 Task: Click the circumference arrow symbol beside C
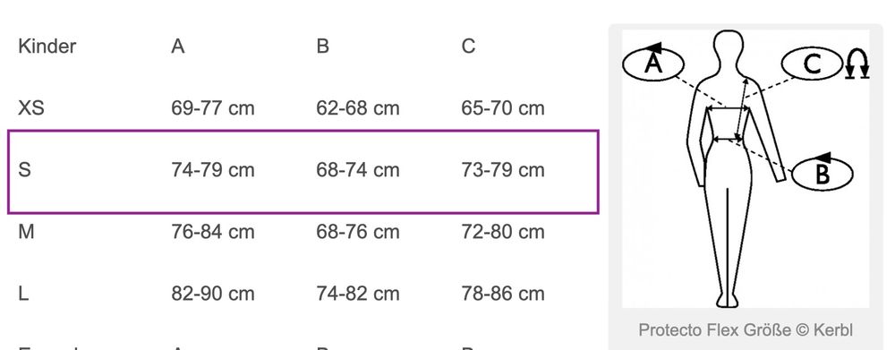click(x=857, y=63)
